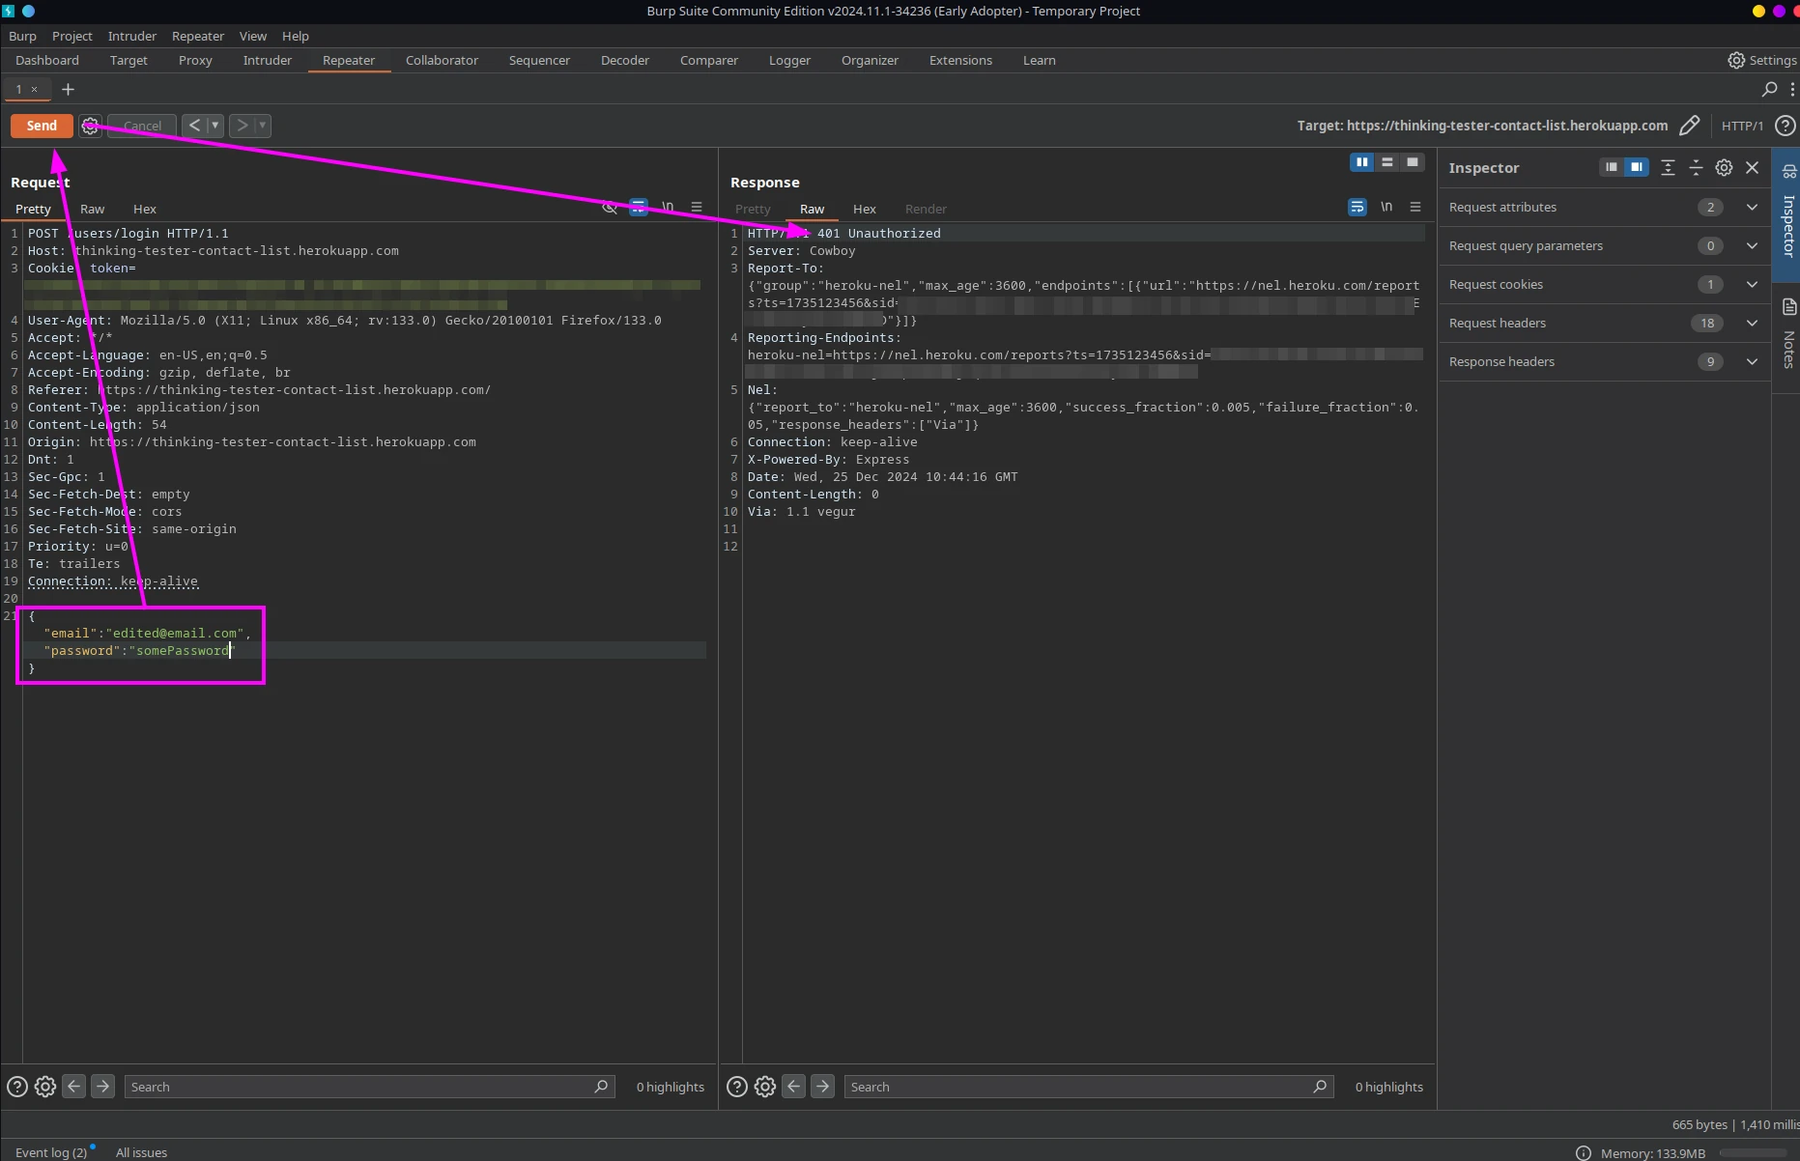Open Inspector panel settings gear
The image size is (1800, 1161).
click(1724, 168)
